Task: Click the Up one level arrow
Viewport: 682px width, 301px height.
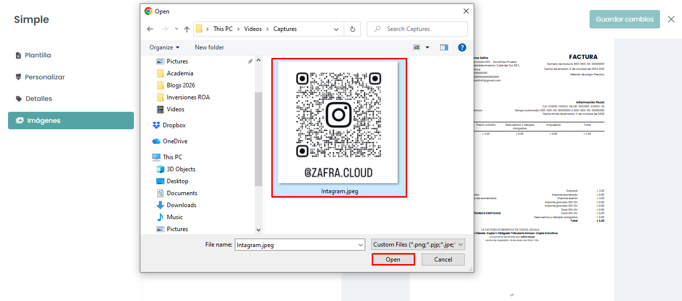Action: pos(187,29)
